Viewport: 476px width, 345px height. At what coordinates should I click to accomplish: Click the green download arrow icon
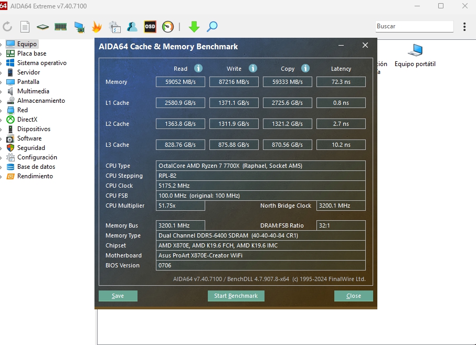tap(194, 27)
